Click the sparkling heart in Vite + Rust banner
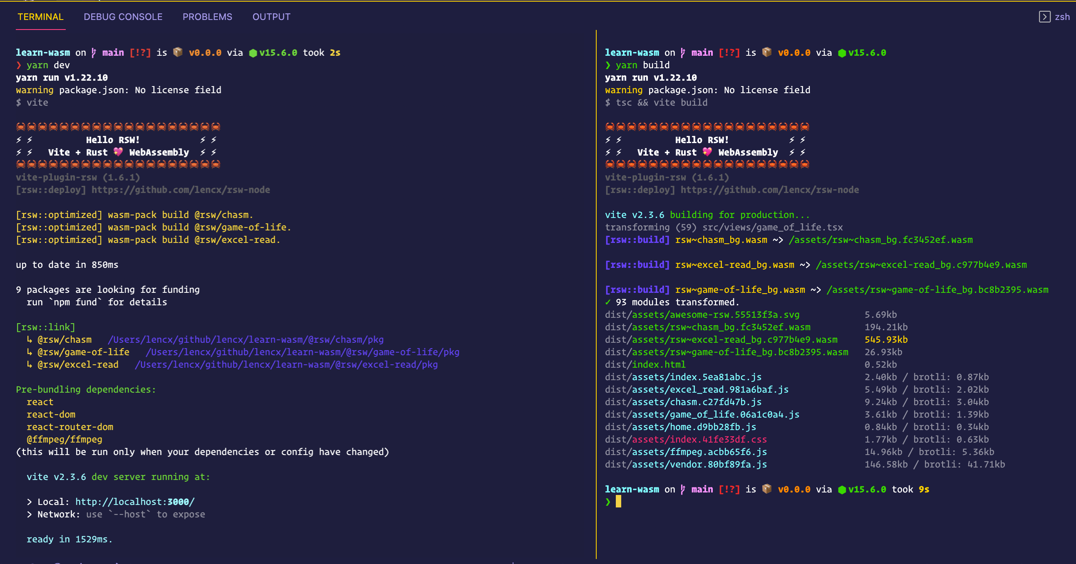The height and width of the screenshot is (564, 1076). (118, 152)
